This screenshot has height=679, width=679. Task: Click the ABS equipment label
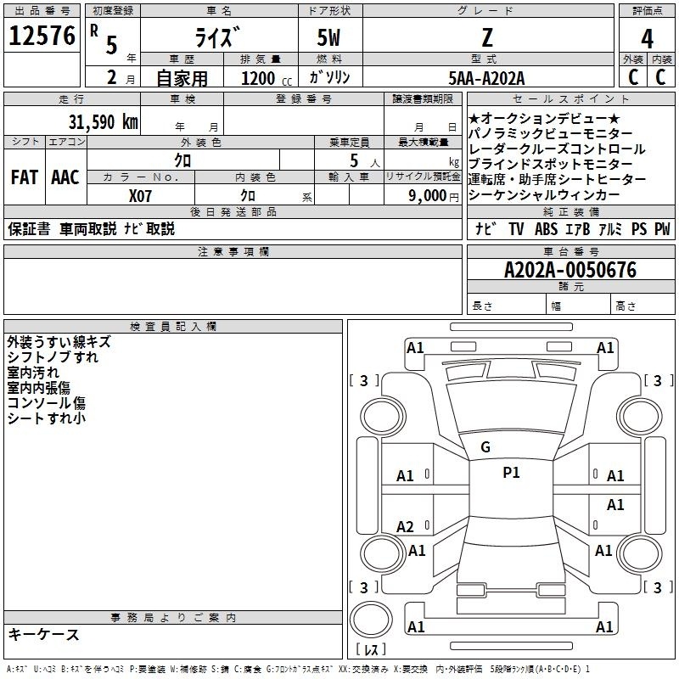(x=545, y=229)
